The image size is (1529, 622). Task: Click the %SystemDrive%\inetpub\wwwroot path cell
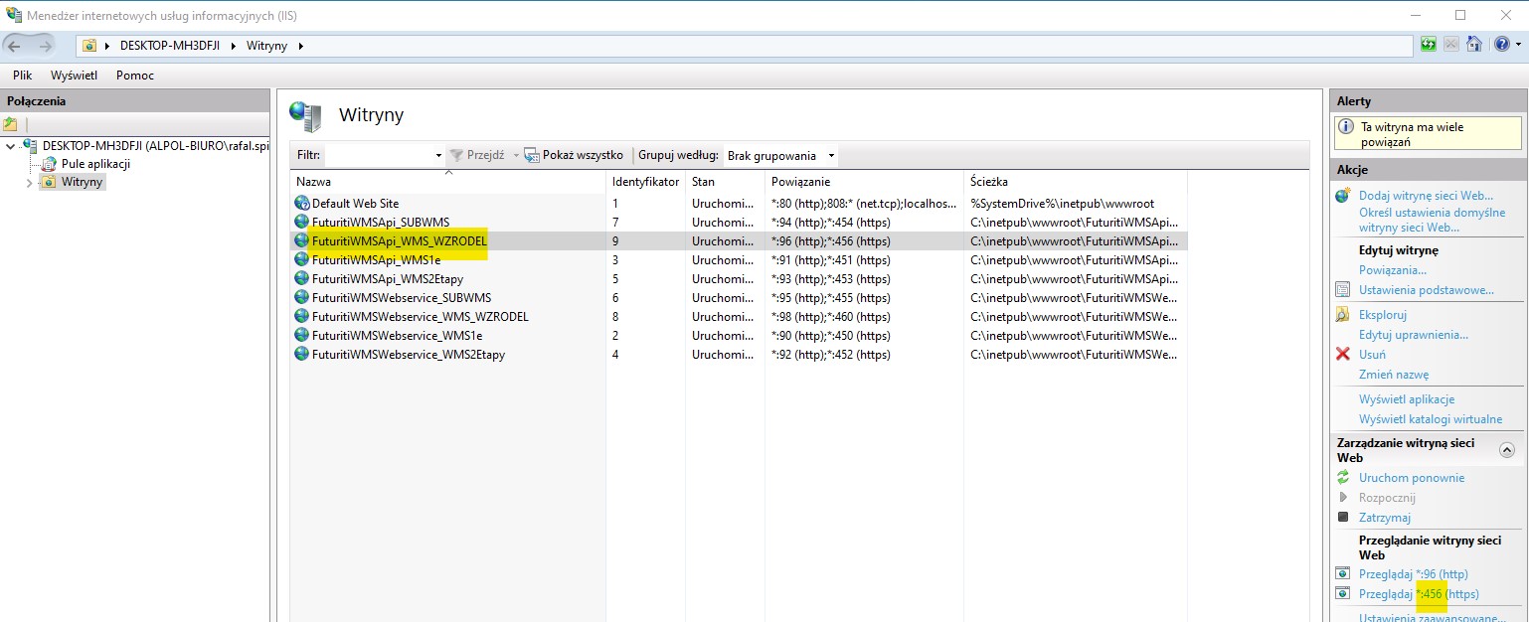pos(1062,203)
